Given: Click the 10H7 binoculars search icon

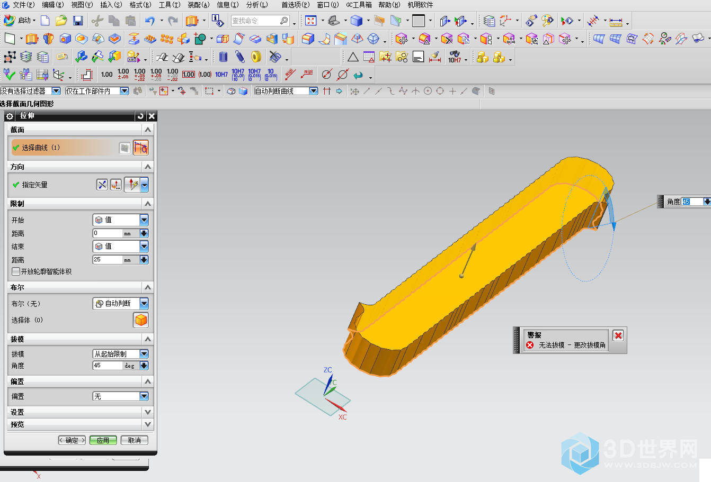Looking at the screenshot, I should coord(455,57).
